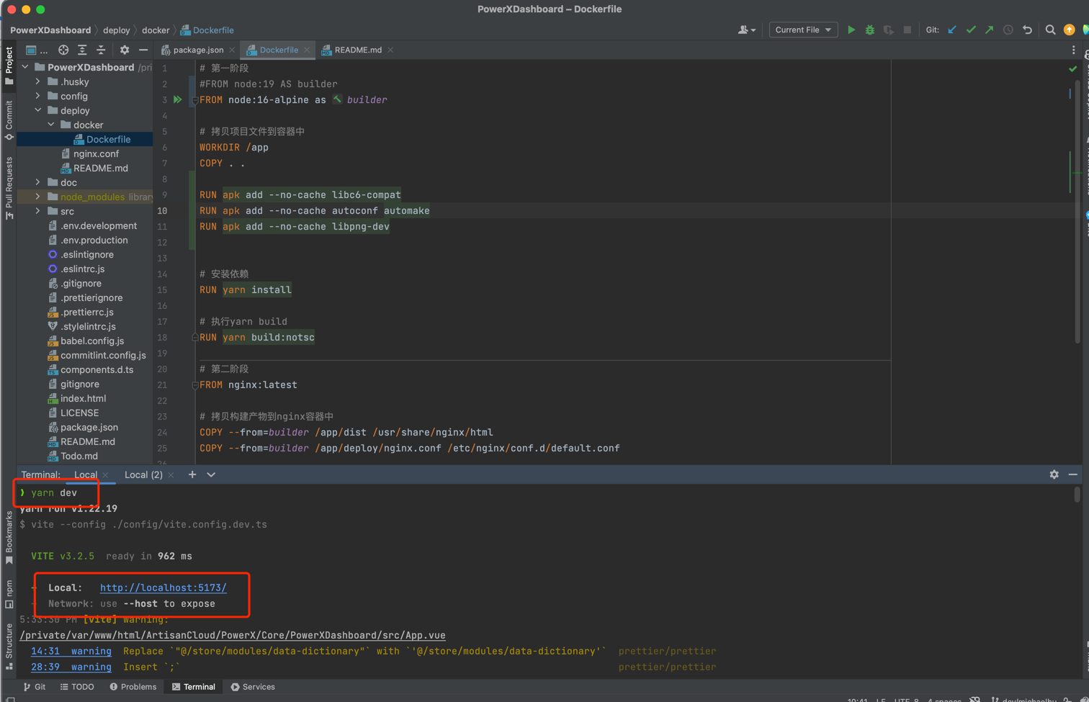Viewport: 1089px width, 702px height.
Task: Collapse the deploy folder
Action: click(x=38, y=110)
